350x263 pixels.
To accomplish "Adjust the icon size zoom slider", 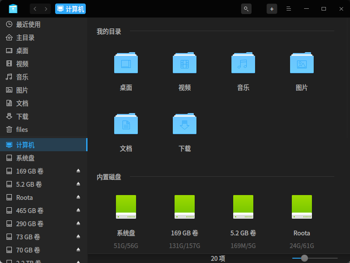I will 304,258.
